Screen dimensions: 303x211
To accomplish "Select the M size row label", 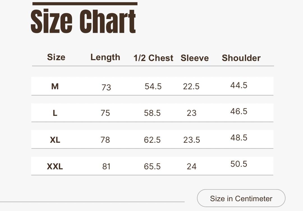I will click(55, 86).
